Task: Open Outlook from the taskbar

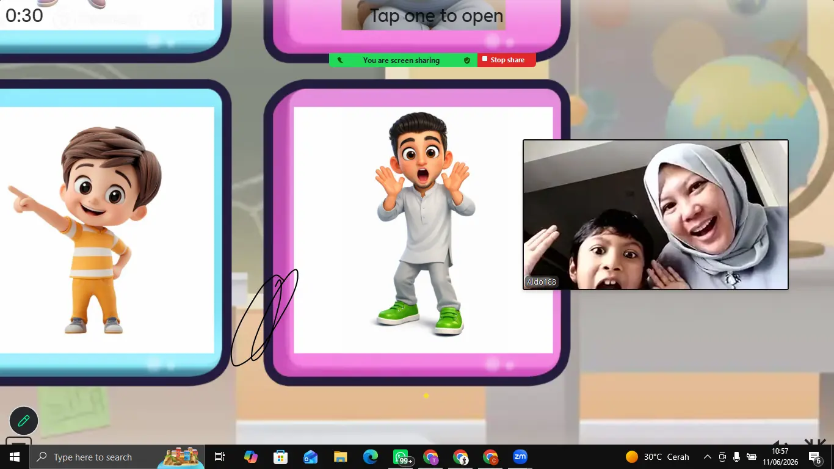Action: 310,457
